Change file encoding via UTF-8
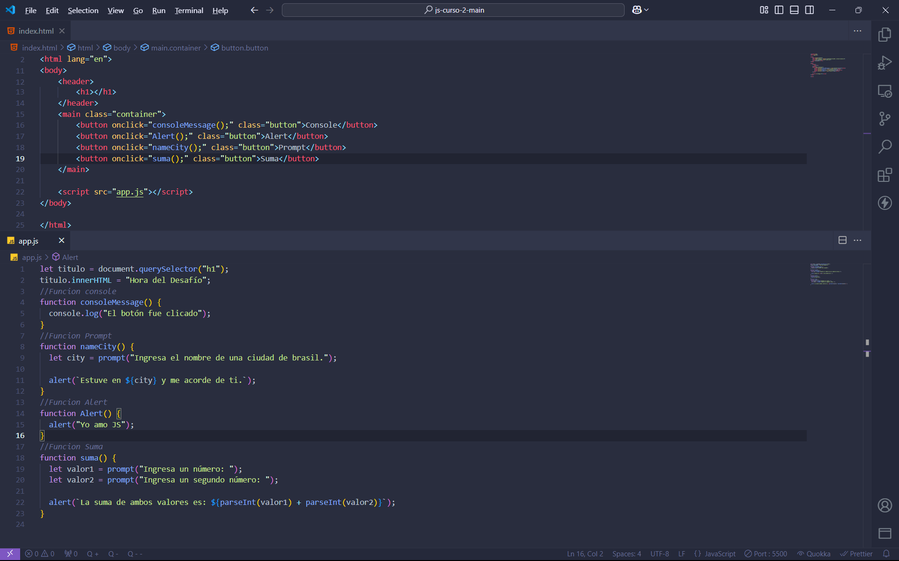The image size is (899, 561). (x=659, y=554)
